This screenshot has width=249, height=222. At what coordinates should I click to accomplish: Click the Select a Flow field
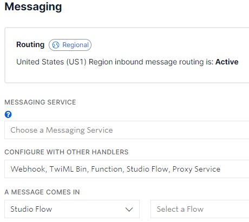pos(200,209)
